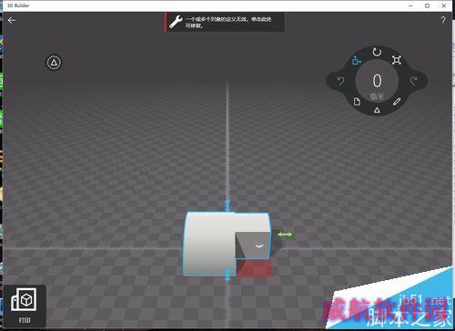Click the Redo arrow in radial menu
Screen dimensions: 455x331
(x=413, y=81)
